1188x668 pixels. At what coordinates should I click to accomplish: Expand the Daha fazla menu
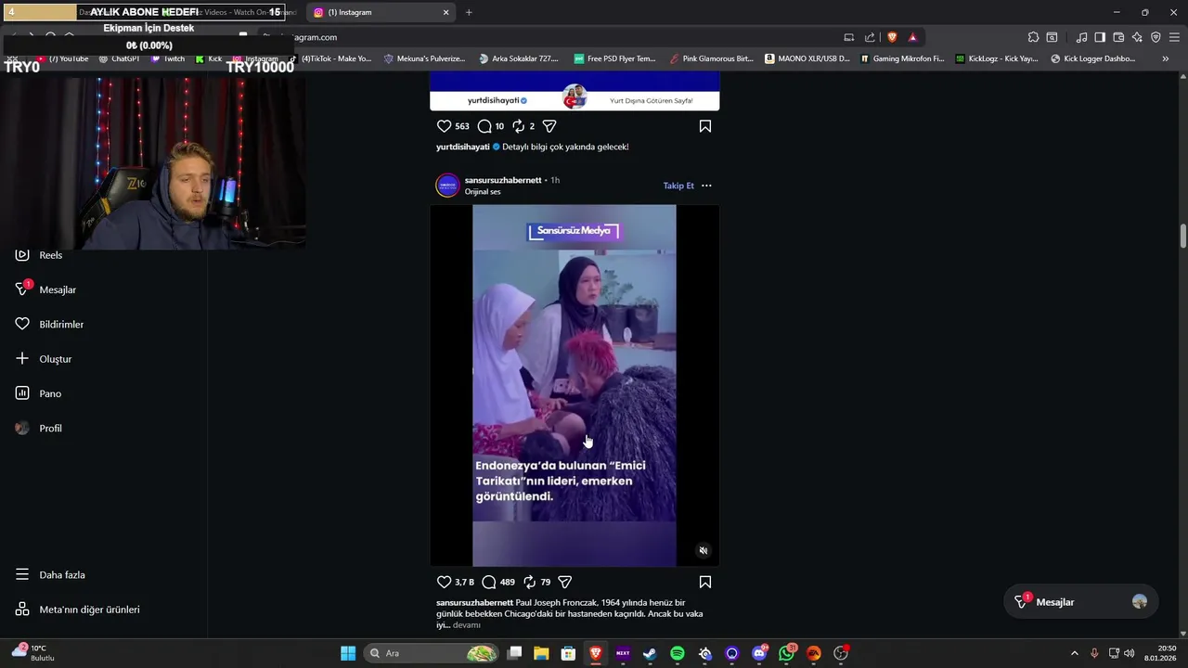point(49,574)
